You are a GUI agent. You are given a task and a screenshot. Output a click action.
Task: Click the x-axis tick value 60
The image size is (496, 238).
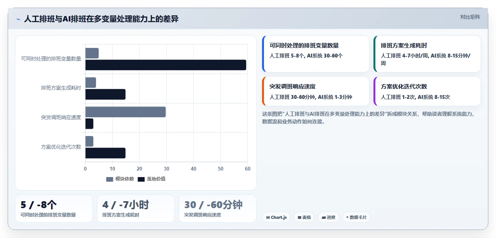tap(247, 169)
